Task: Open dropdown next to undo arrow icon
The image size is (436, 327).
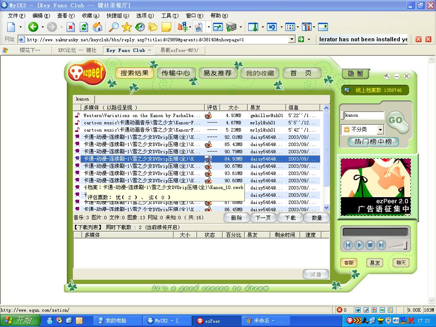Action: (x=281, y=27)
